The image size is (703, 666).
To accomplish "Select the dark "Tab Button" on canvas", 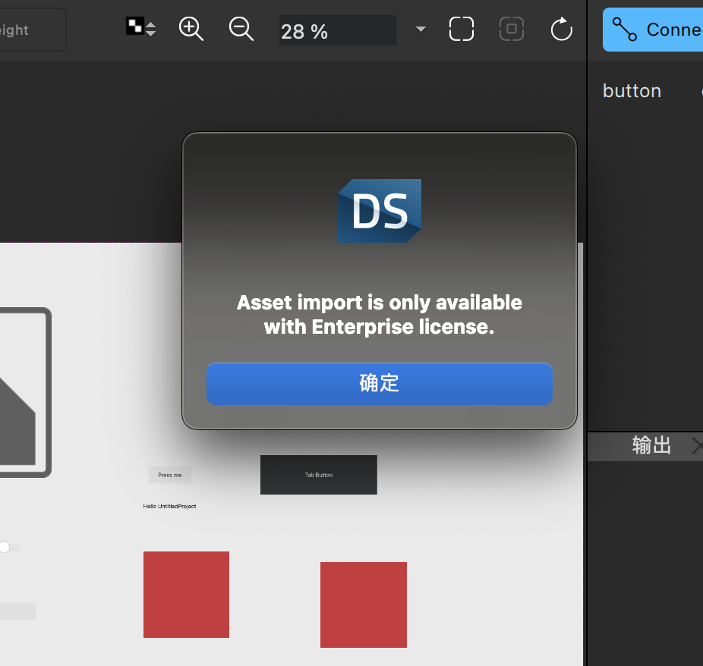I will point(318,475).
